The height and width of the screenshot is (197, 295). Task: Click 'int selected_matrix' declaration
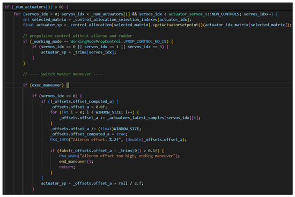(45, 19)
